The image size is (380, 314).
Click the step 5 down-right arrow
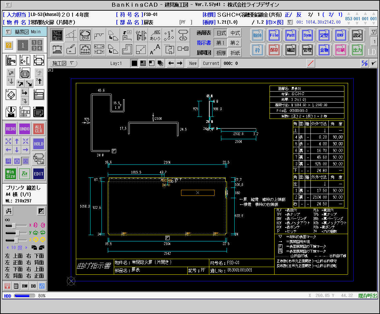tap(29, 84)
